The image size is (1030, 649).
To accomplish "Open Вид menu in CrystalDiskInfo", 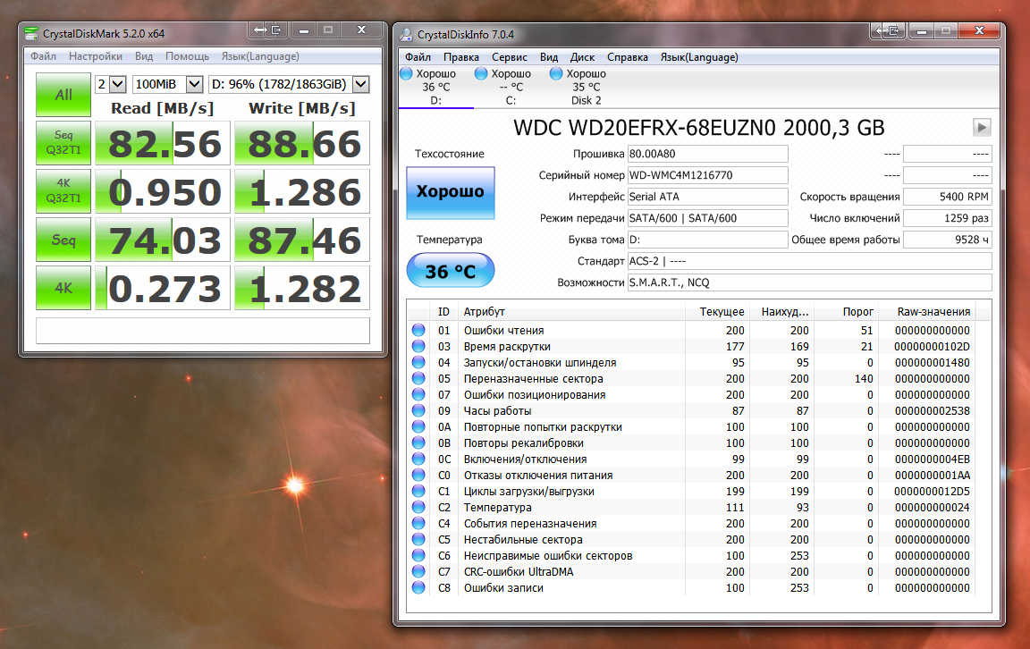I will click(548, 57).
